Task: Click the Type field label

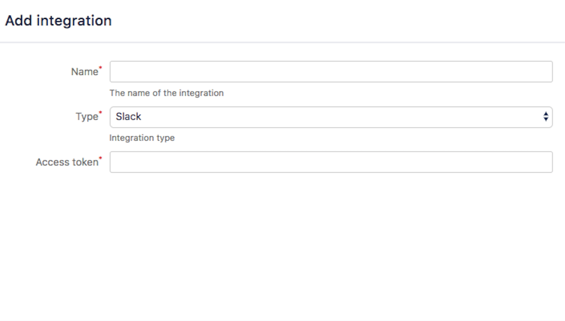Action: [87, 117]
